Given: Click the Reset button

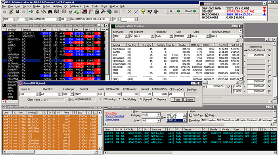Looking at the screenshot, I should (176, 100).
